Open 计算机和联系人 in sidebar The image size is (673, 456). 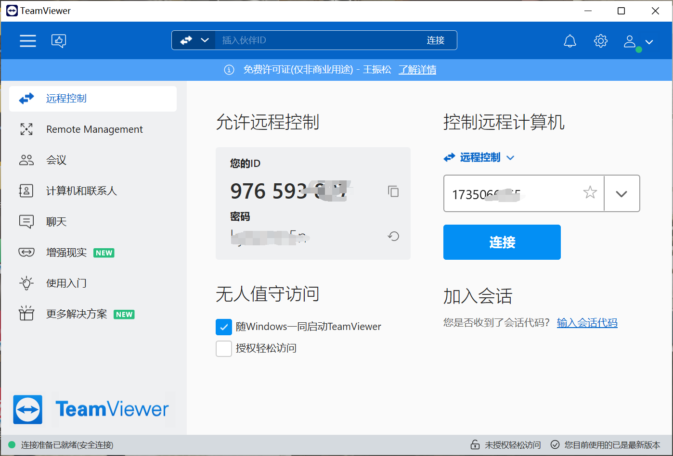(93, 191)
